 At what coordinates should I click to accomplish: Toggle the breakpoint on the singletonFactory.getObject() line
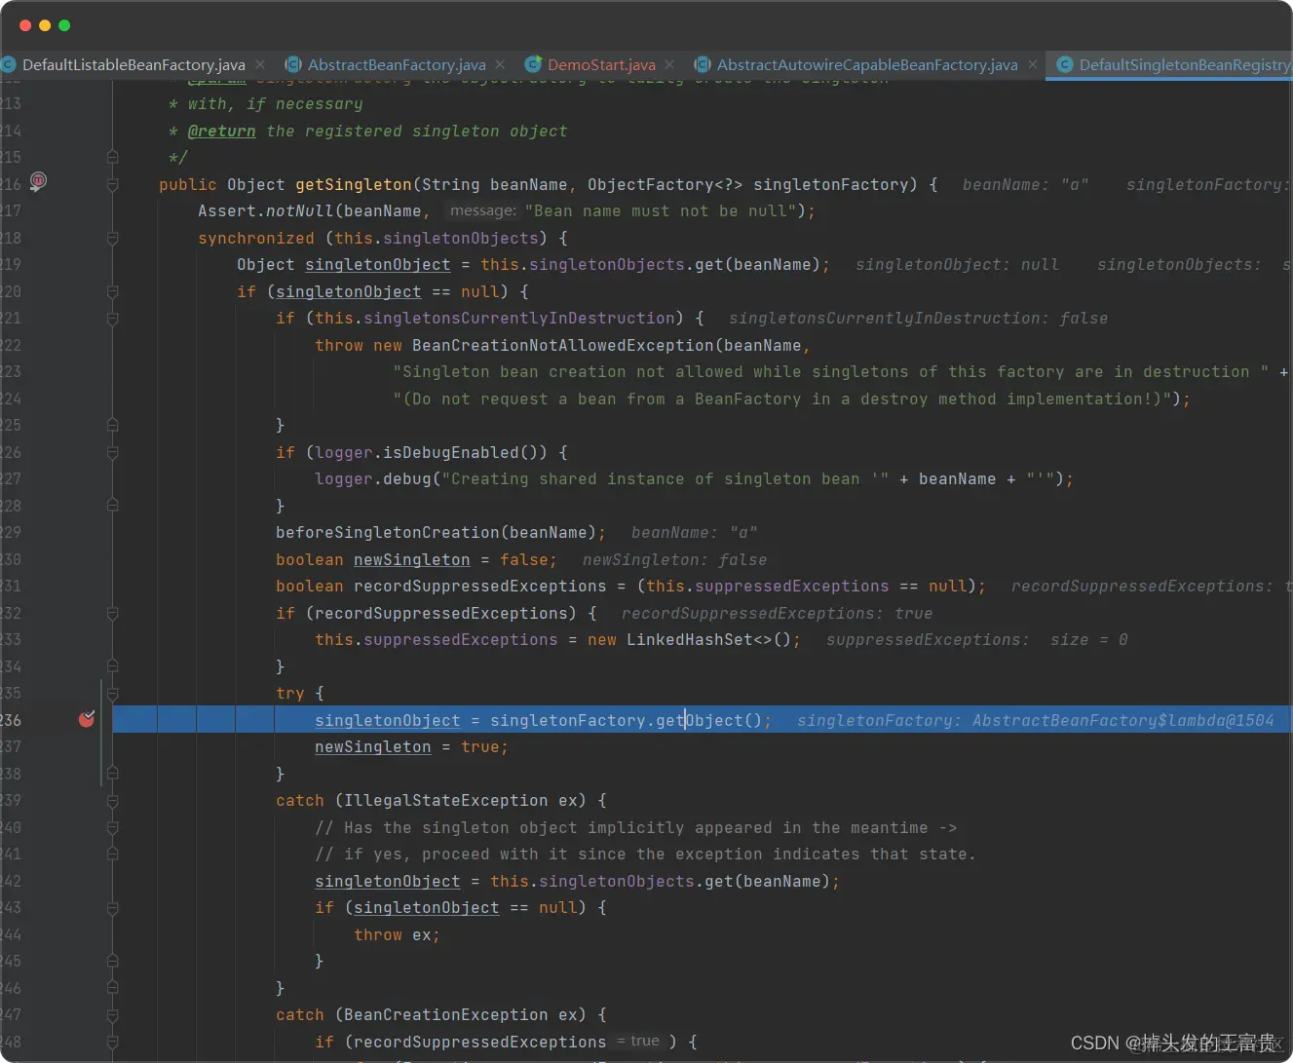tap(87, 719)
